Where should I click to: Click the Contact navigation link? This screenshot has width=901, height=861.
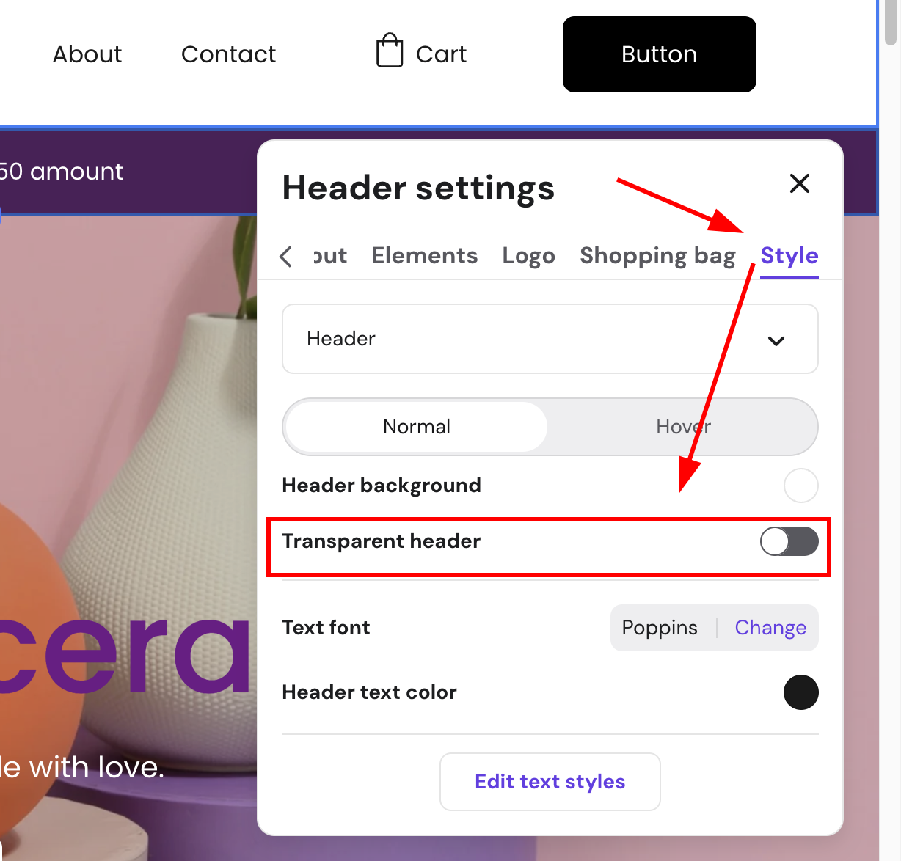228,54
